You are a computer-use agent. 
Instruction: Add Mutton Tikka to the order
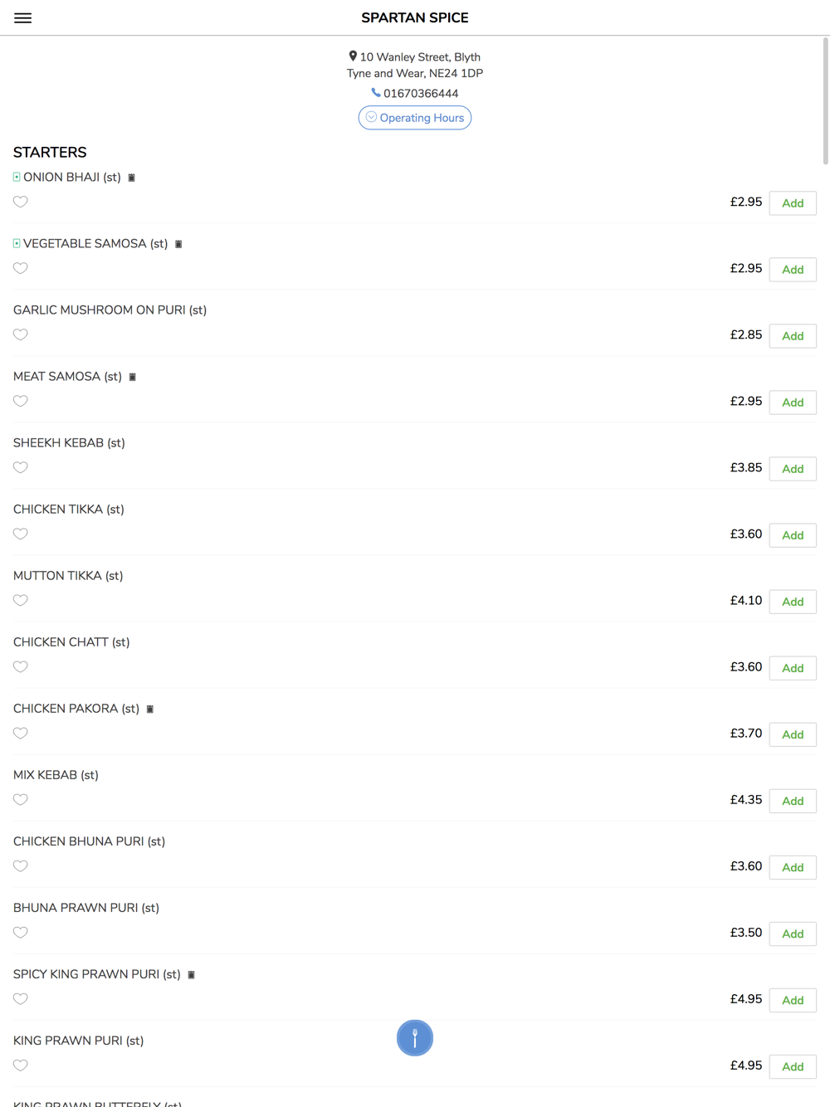click(793, 602)
